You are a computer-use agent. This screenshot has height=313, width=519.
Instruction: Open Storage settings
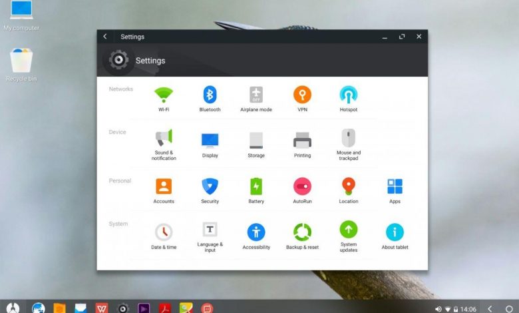pyautogui.click(x=256, y=145)
